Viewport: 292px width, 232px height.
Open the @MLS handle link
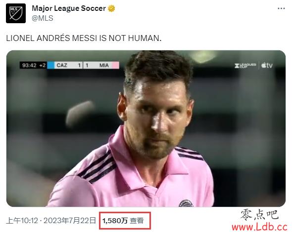click(x=43, y=18)
